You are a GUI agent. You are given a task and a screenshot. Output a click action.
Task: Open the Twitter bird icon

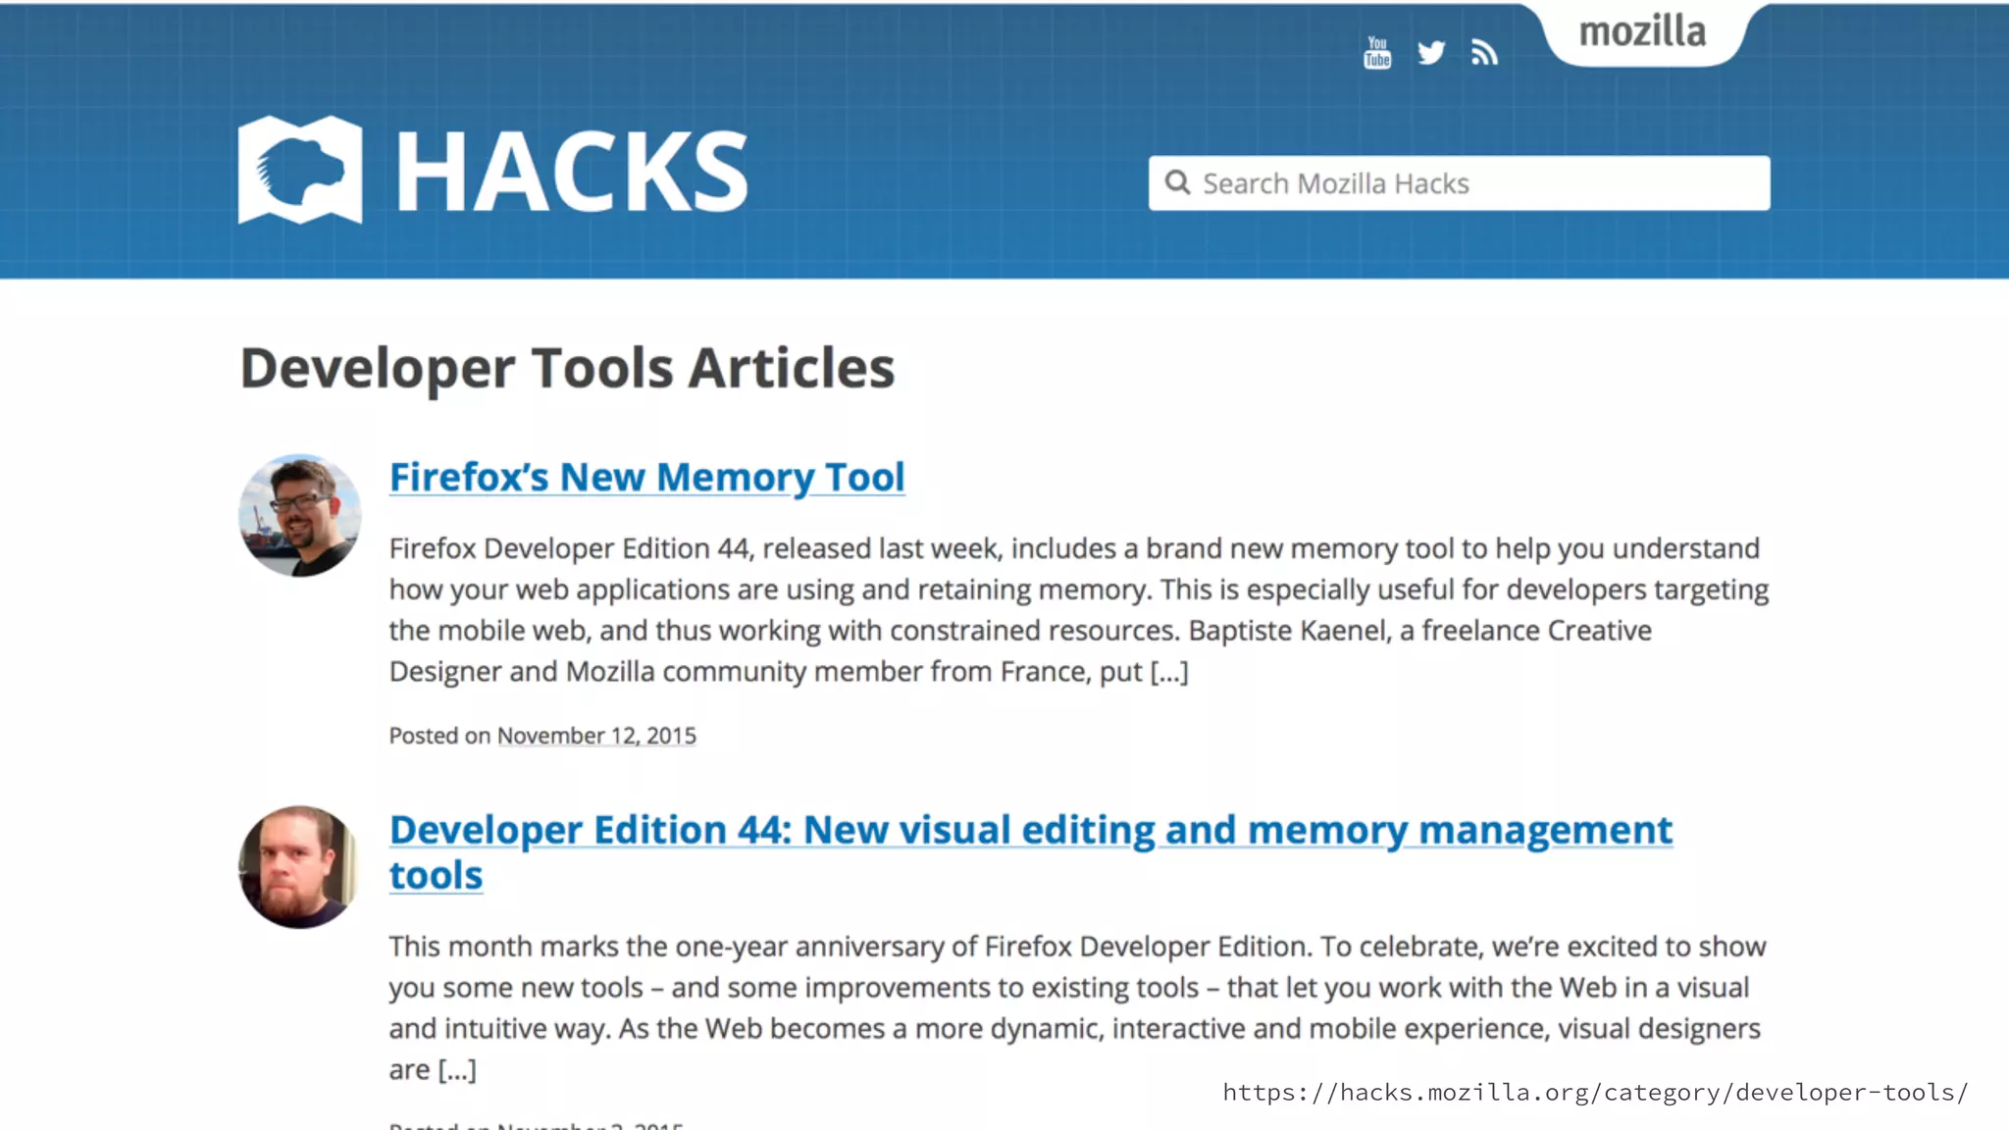pyautogui.click(x=1431, y=52)
